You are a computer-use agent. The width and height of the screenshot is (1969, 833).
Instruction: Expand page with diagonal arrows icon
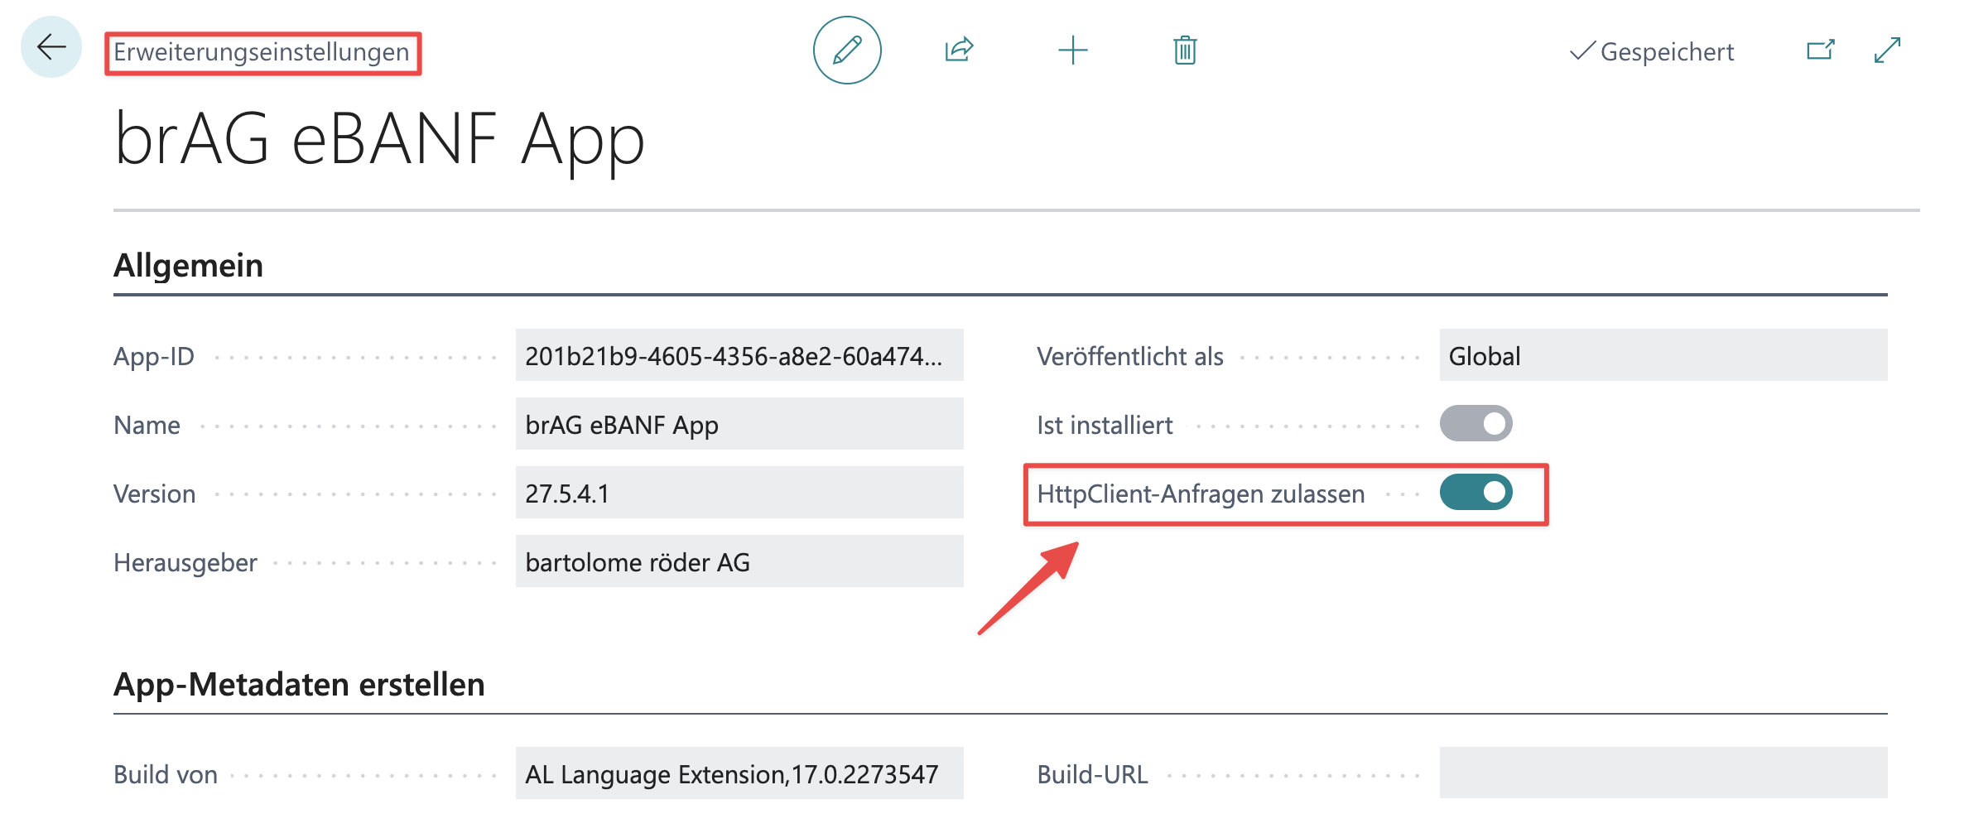(1887, 51)
